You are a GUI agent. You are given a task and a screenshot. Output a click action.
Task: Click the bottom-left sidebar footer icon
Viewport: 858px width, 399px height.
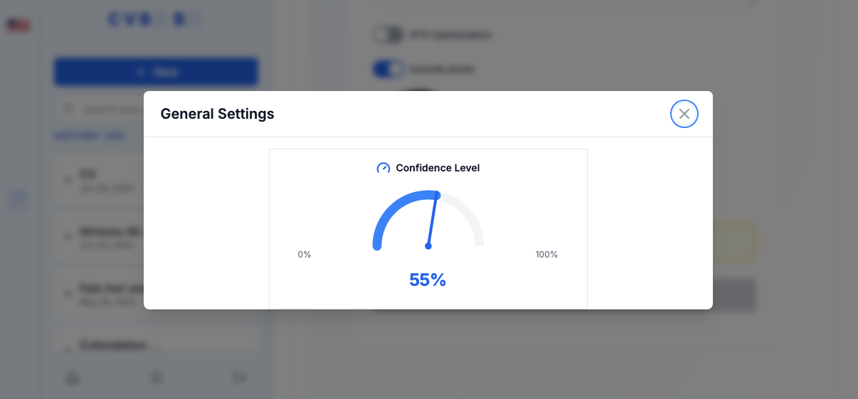(72, 378)
